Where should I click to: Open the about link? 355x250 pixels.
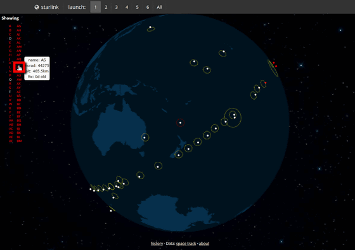(204, 244)
